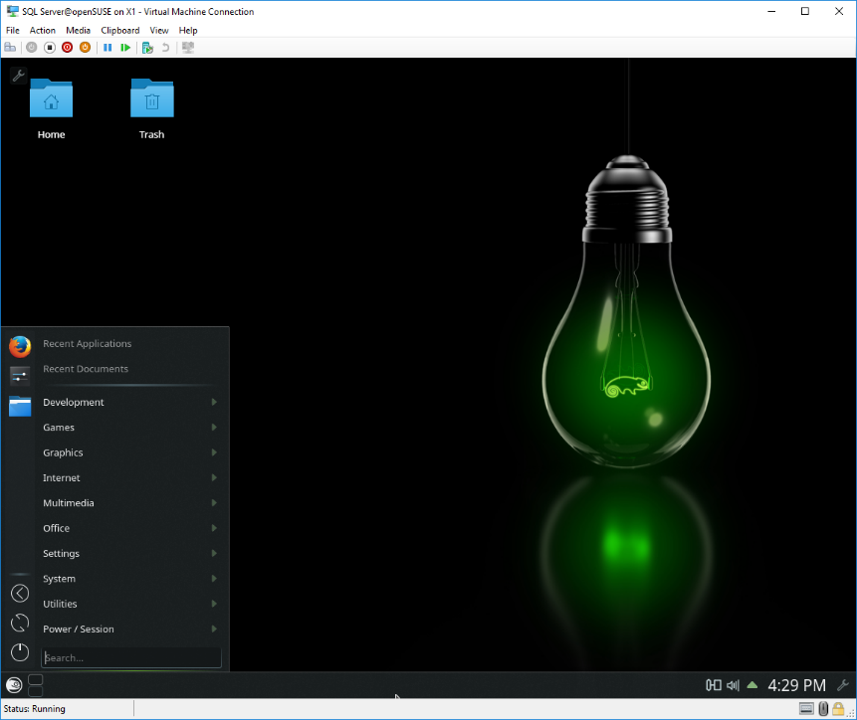Create a checkpoint with the toolbar icon
The image size is (857, 720).
[x=147, y=48]
